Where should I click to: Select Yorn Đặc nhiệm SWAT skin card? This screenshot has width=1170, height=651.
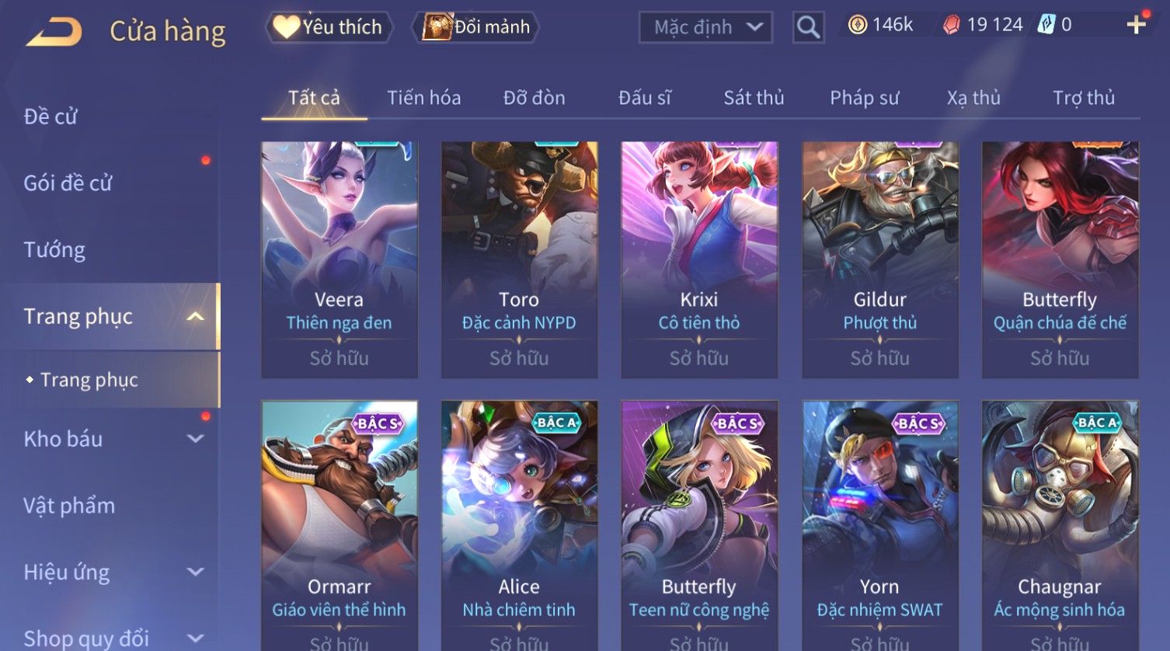(879, 525)
